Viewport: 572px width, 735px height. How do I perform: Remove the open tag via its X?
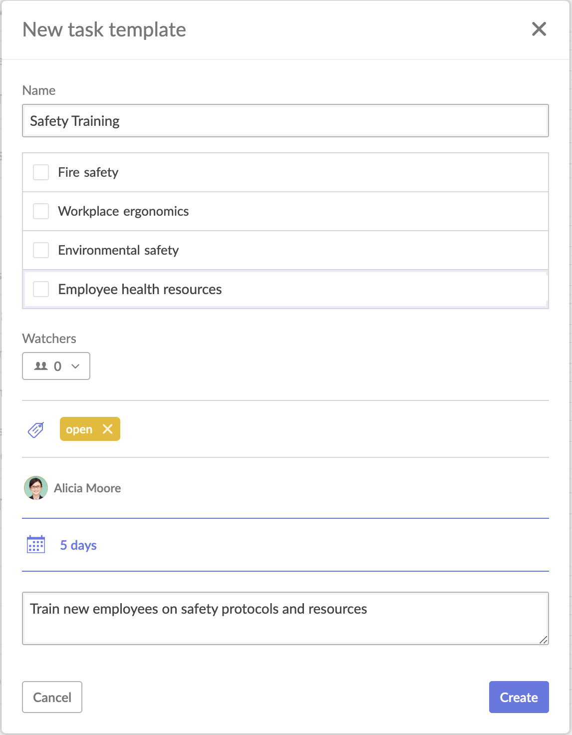tap(107, 429)
